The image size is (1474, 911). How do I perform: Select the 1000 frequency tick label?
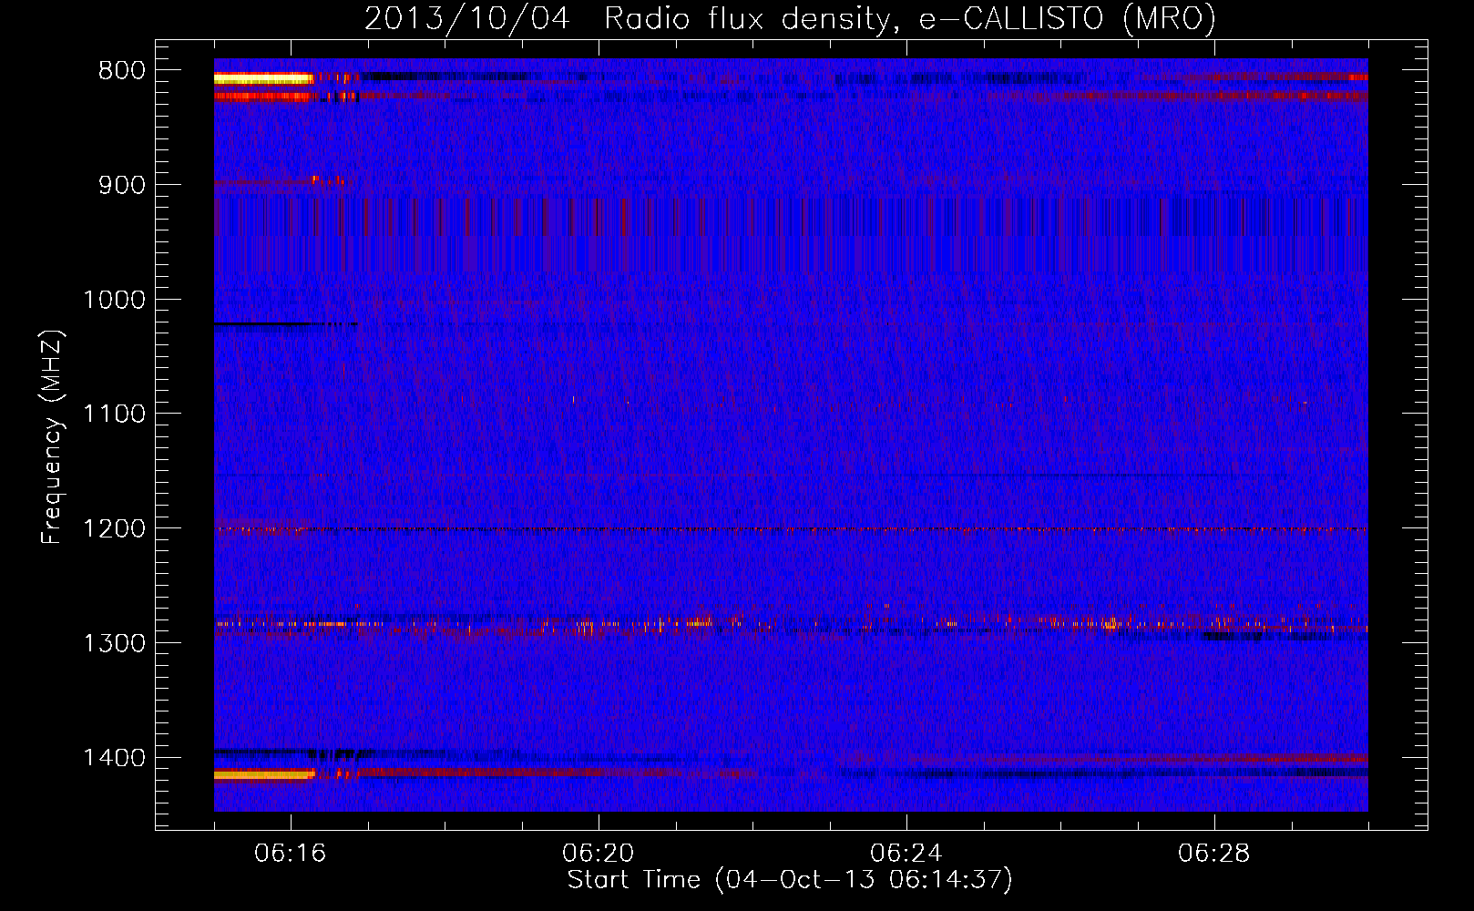click(x=114, y=300)
